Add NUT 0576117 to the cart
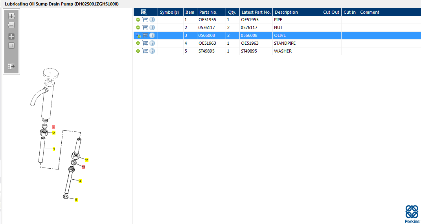 coord(145,27)
